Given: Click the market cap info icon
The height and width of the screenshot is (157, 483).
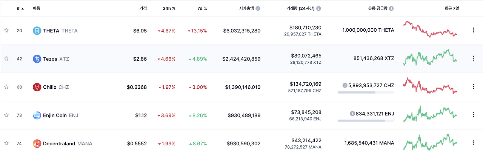Looking at the screenshot, I should [258, 8].
